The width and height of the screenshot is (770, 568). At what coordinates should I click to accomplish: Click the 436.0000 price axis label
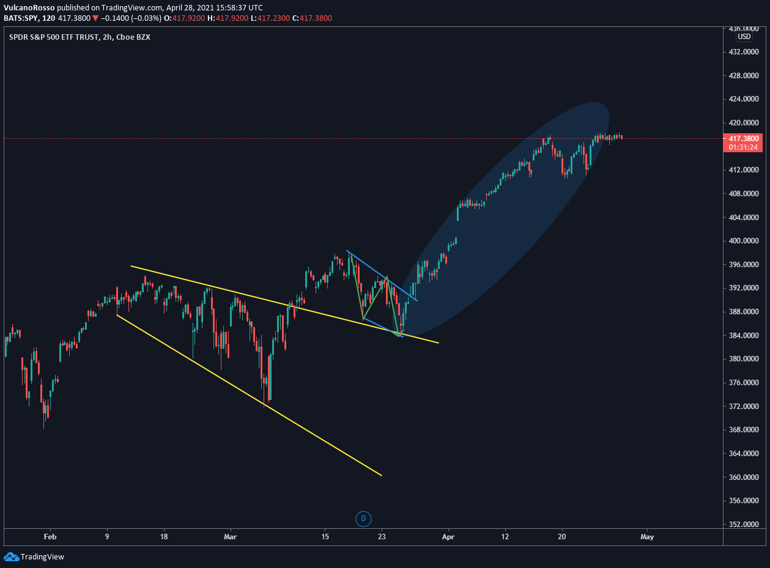coord(745,28)
